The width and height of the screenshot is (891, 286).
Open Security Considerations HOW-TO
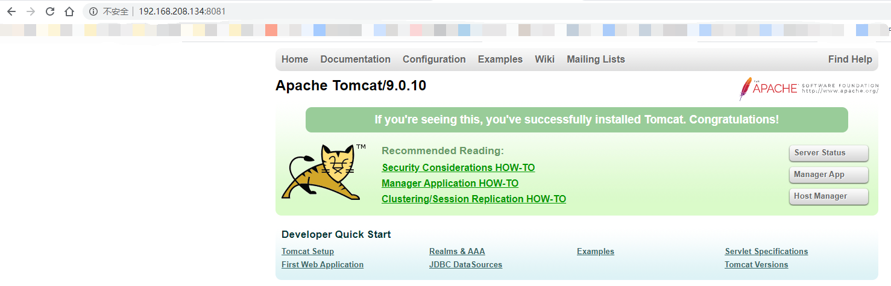pos(458,167)
